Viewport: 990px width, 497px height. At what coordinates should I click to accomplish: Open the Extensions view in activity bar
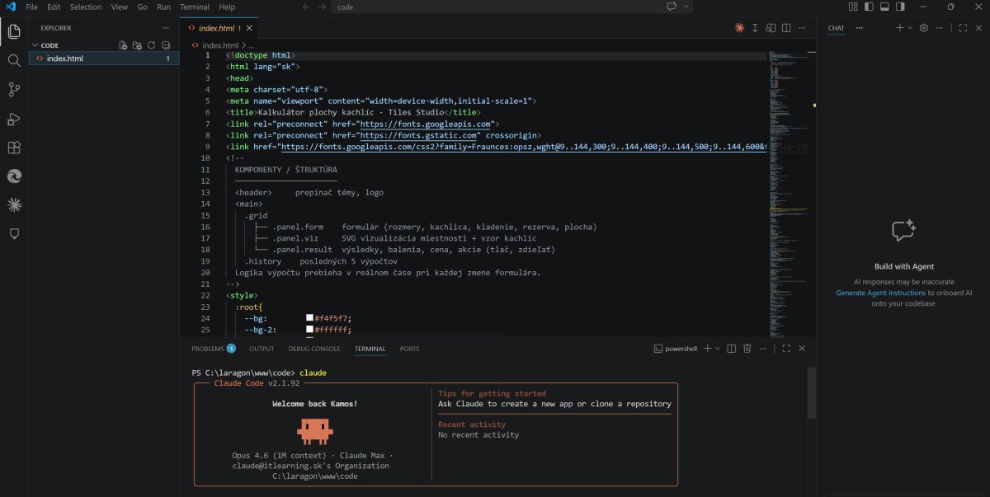click(x=14, y=148)
